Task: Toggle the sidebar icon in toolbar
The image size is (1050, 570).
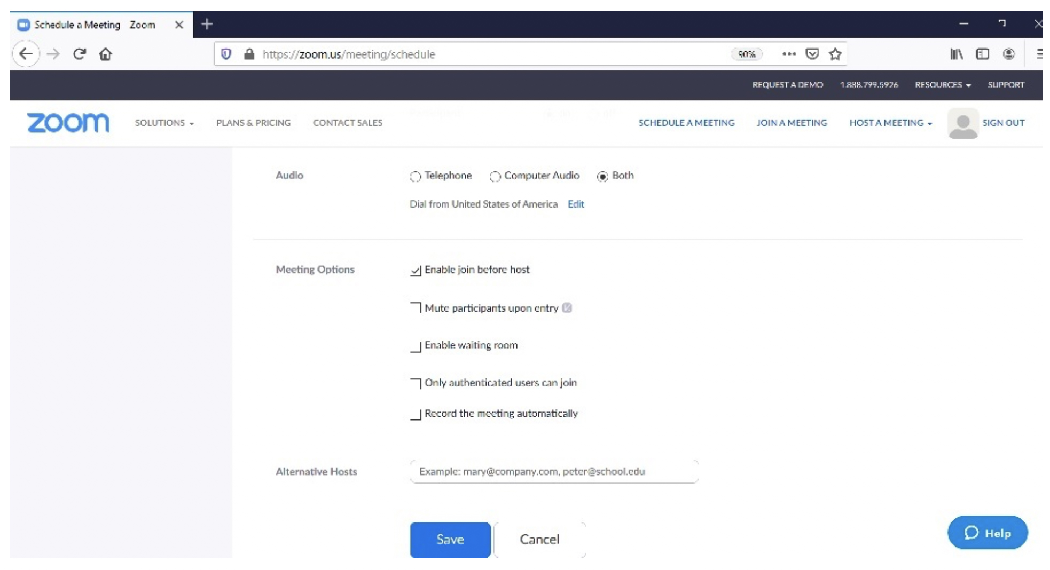Action: point(983,54)
